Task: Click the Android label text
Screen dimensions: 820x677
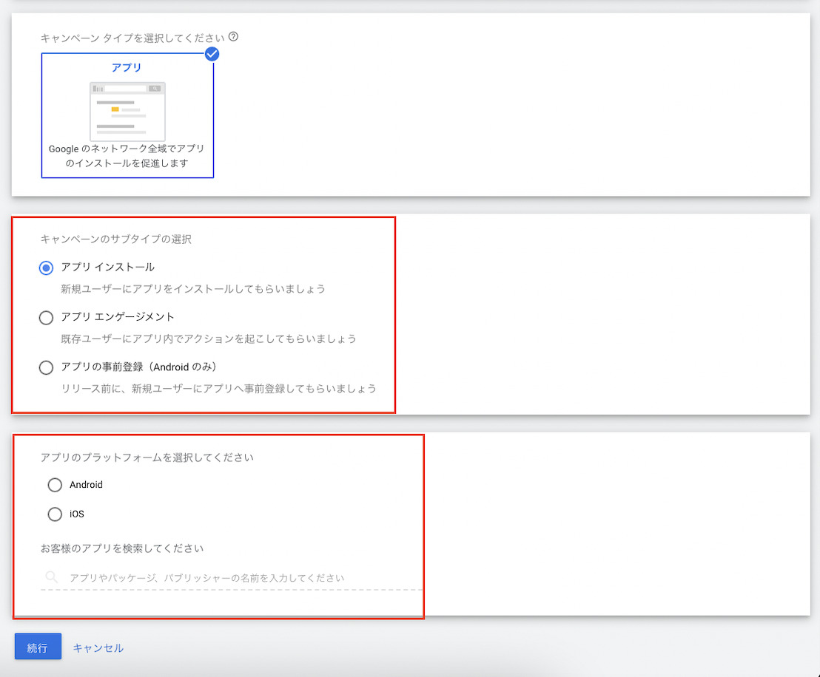Action: tap(86, 485)
